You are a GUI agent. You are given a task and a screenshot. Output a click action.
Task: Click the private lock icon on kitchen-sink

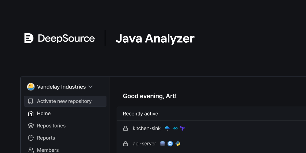[125, 129]
